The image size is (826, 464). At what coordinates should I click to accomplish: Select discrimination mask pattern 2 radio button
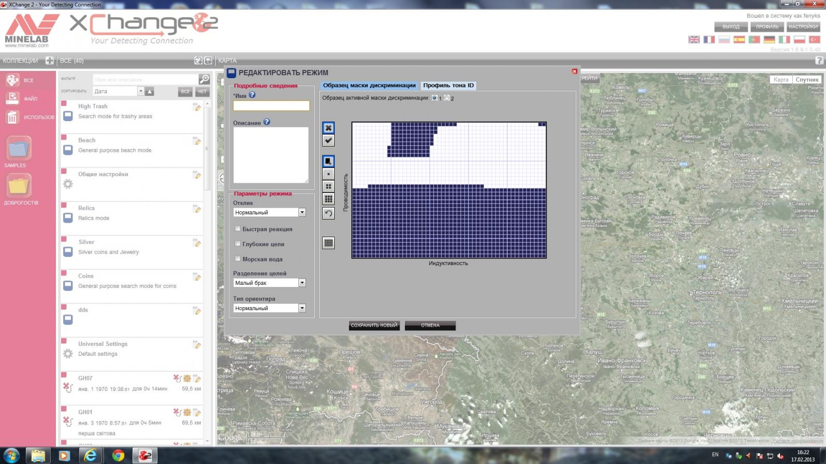pos(447,98)
